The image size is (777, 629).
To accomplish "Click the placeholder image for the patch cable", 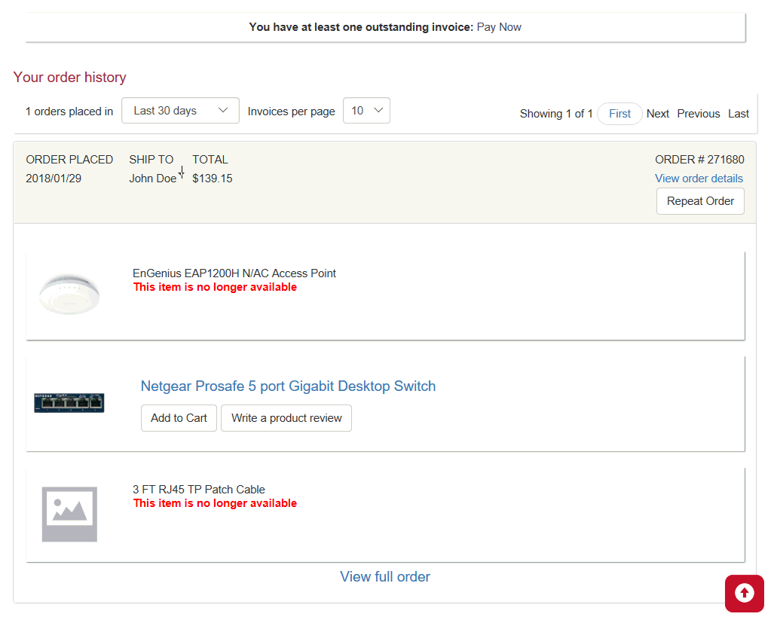I will 69,514.
